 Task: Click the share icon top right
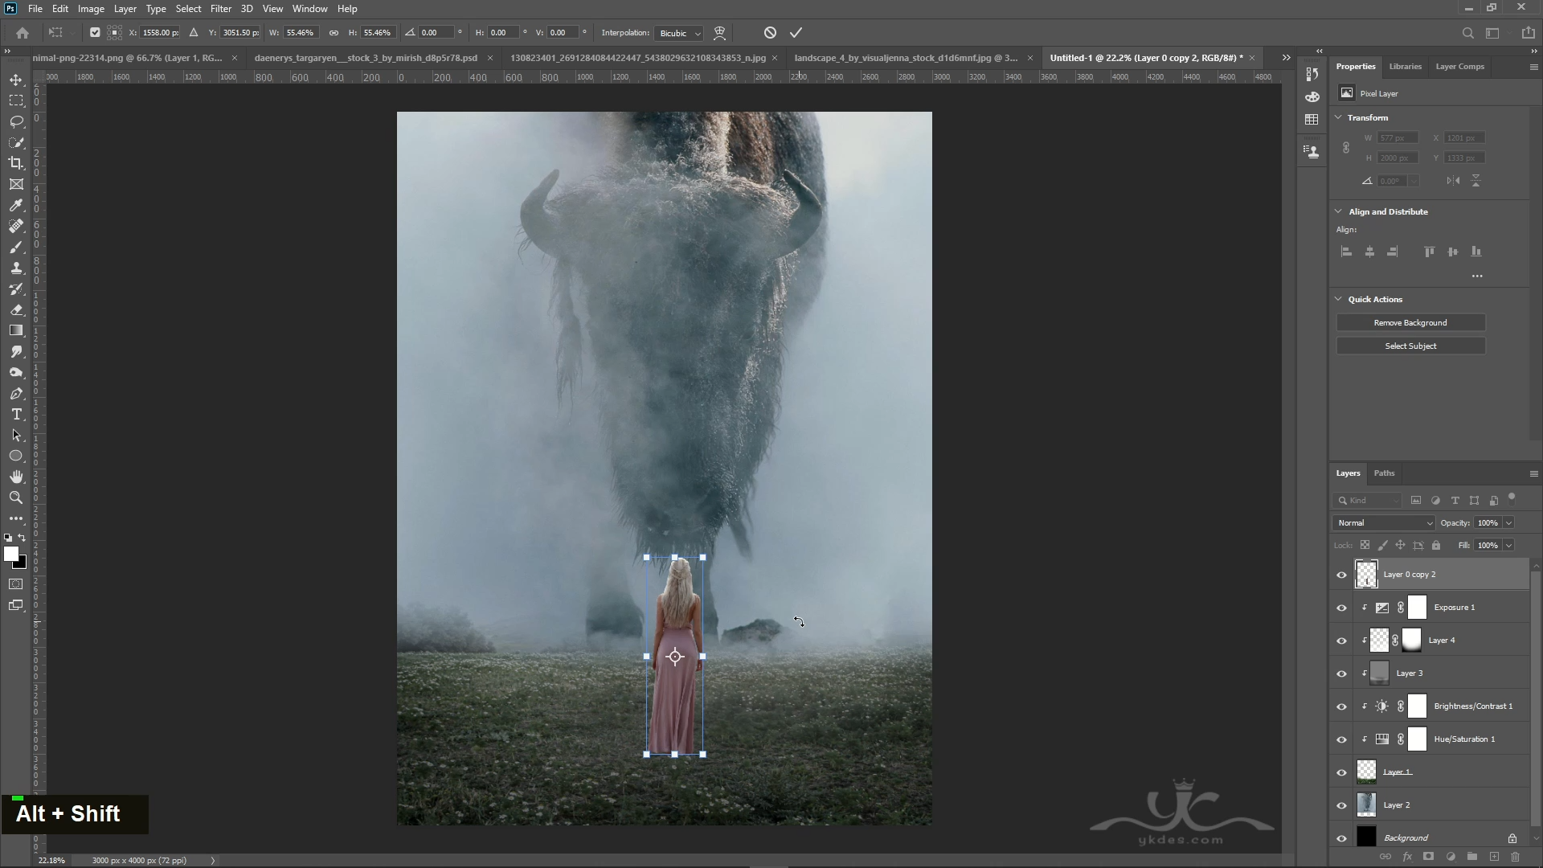click(x=1528, y=33)
